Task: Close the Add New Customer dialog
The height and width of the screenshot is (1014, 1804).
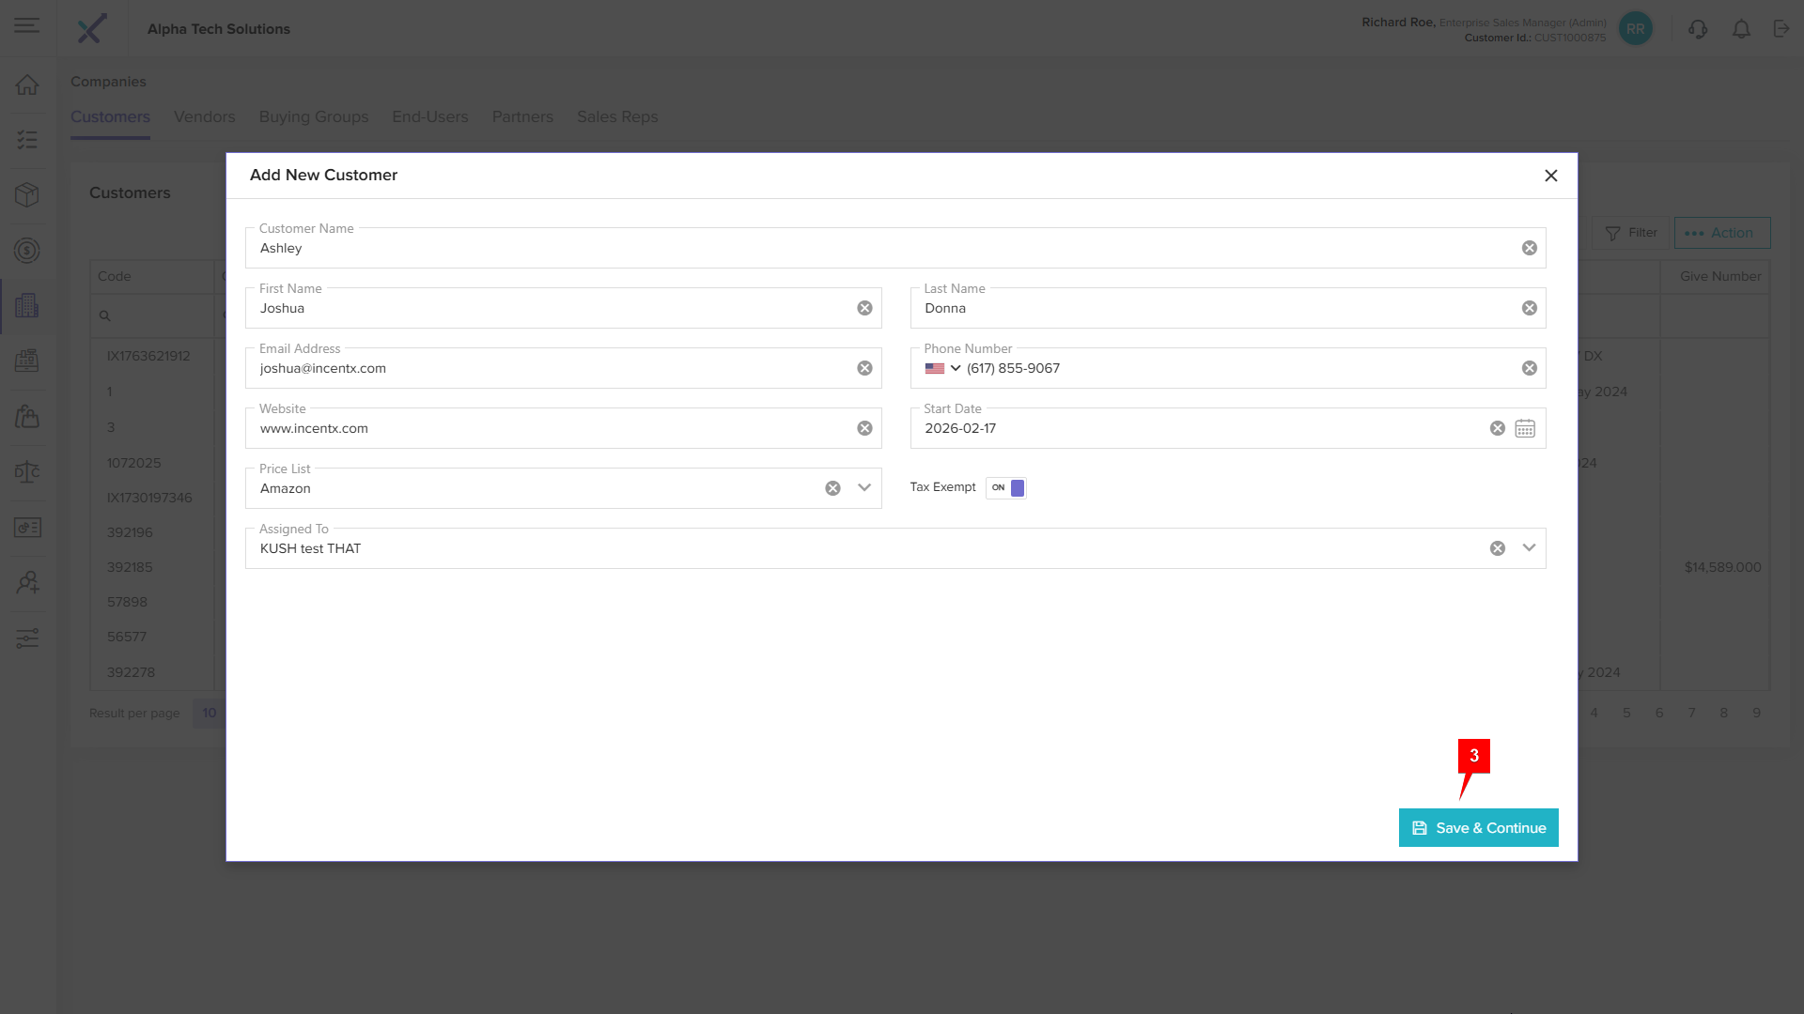Action: click(1551, 176)
